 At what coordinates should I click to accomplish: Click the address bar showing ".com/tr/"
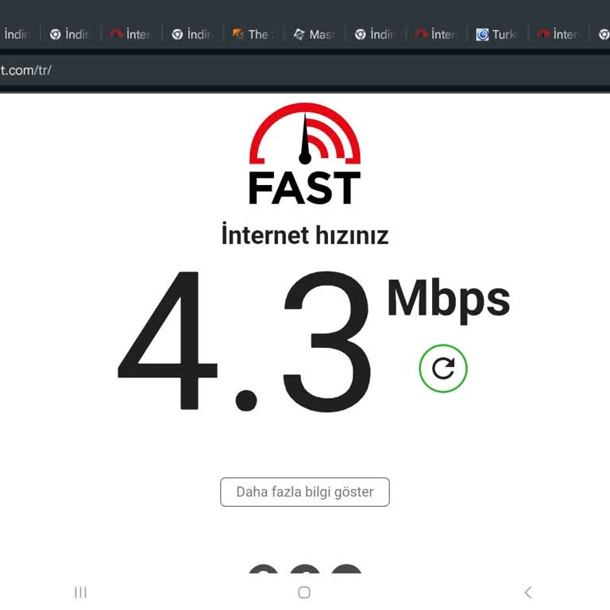click(305, 71)
